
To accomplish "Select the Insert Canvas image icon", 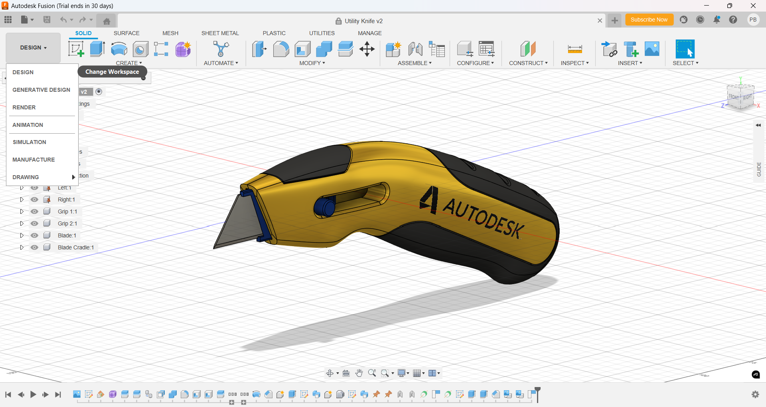I will [652, 49].
